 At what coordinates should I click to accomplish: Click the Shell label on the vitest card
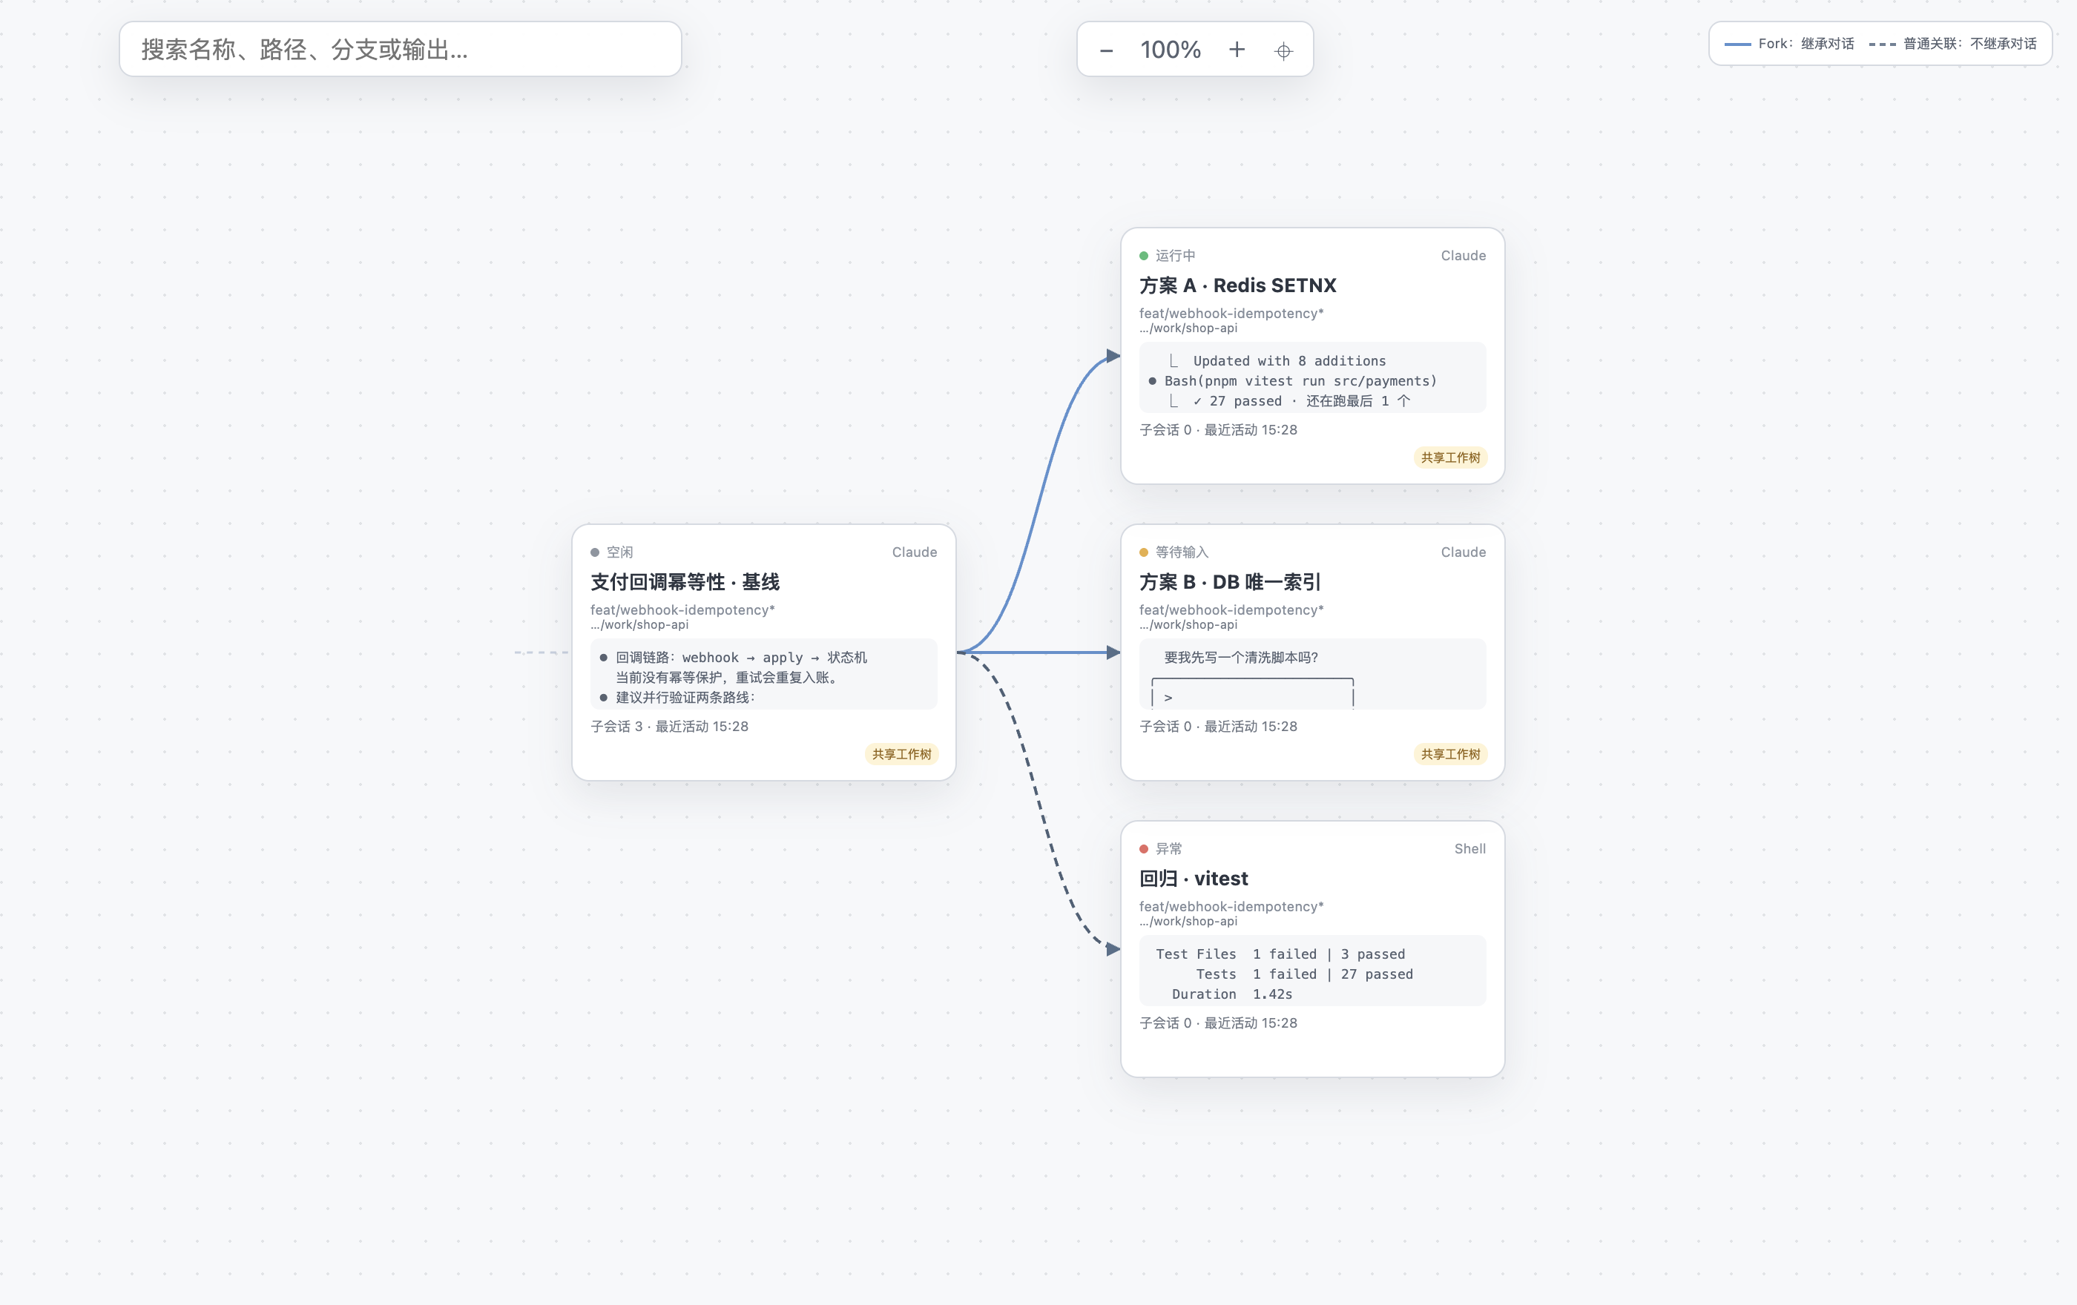tap(1469, 849)
